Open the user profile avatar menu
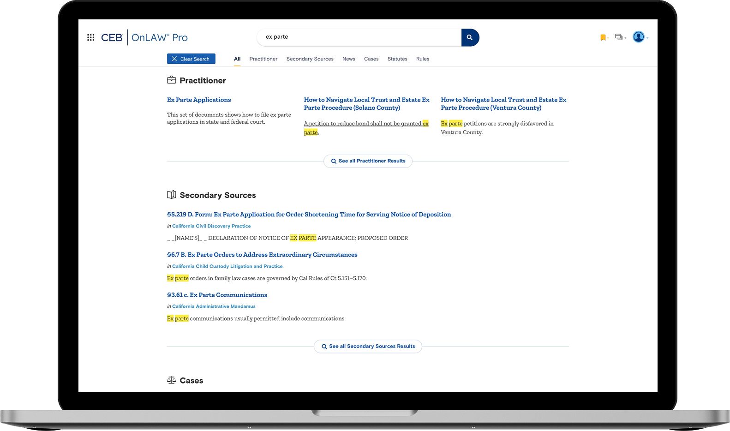The height and width of the screenshot is (431, 730). coord(639,37)
